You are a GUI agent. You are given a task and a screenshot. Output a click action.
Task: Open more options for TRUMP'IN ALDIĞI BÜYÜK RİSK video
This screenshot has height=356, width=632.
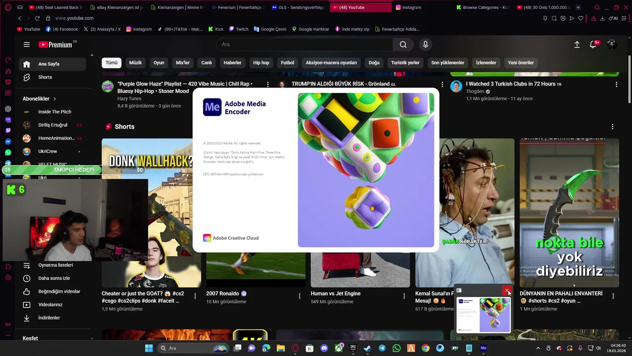pyautogui.click(x=442, y=85)
